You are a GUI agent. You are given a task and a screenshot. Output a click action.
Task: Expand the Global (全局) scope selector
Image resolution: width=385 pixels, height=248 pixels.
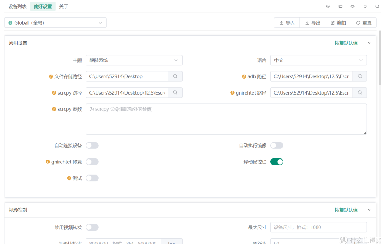[x=55, y=23]
